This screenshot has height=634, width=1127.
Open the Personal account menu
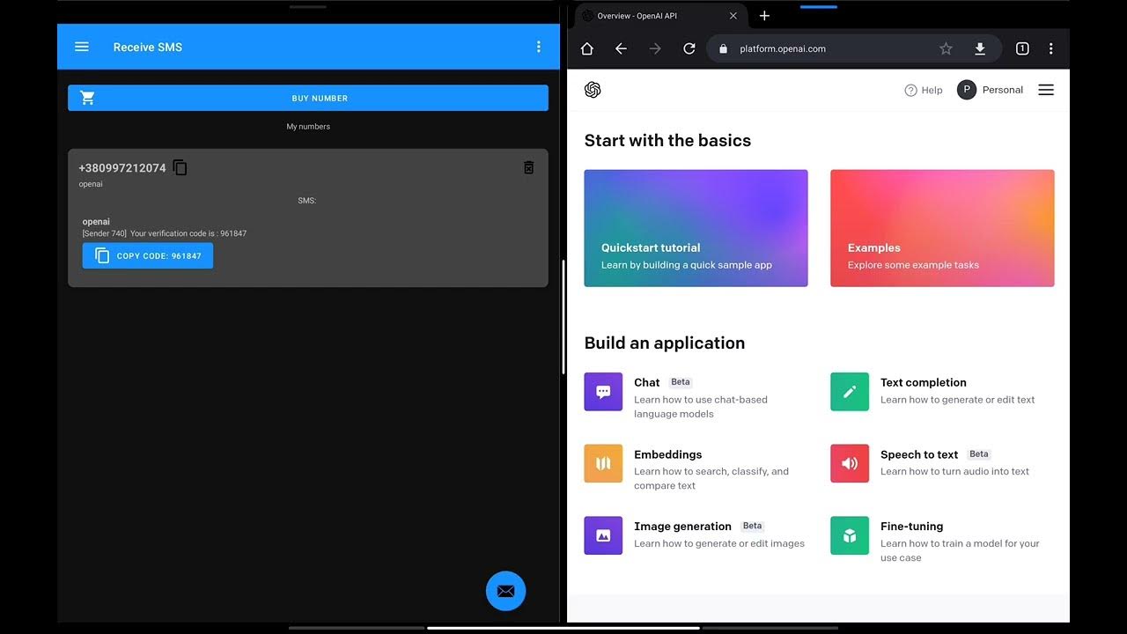[991, 90]
